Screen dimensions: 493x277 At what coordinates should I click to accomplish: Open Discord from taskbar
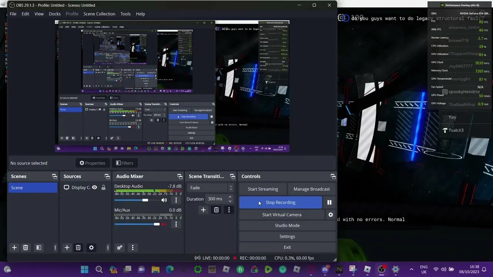click(x=325, y=269)
